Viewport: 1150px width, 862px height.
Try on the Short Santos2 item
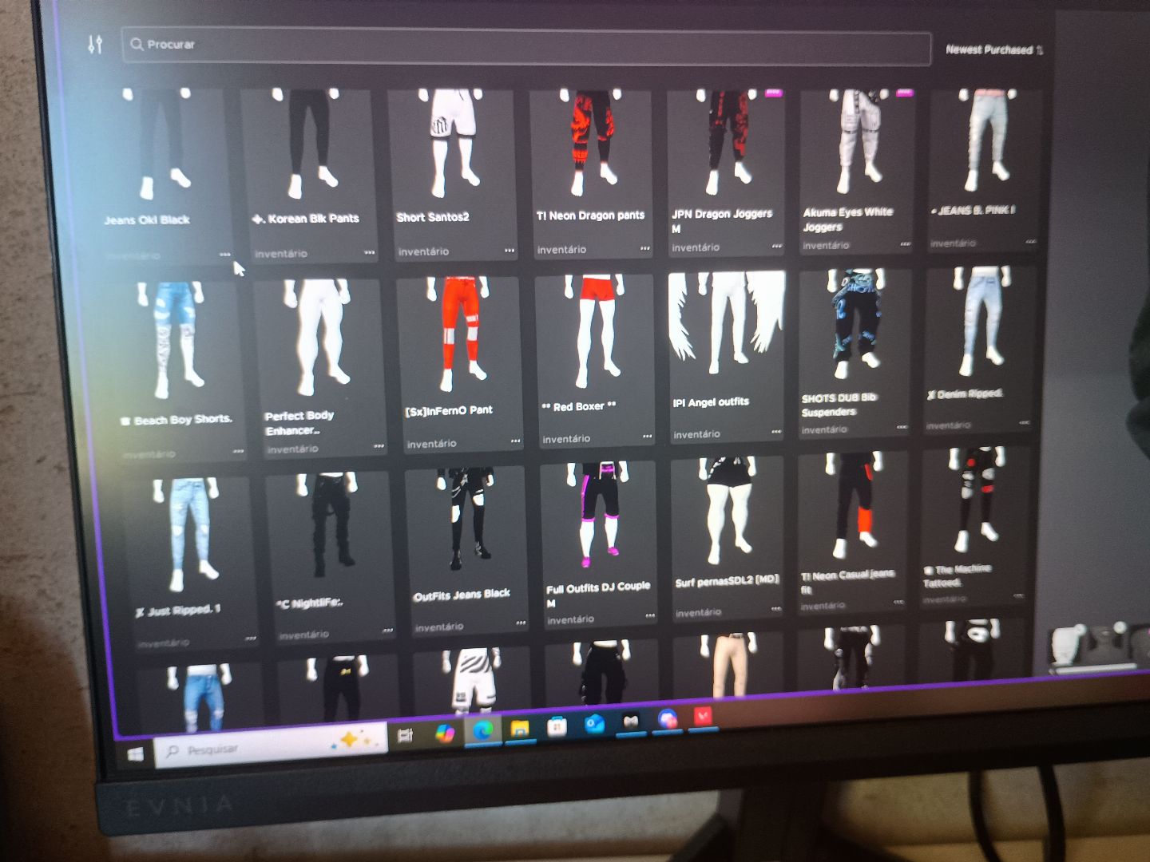coord(453,144)
